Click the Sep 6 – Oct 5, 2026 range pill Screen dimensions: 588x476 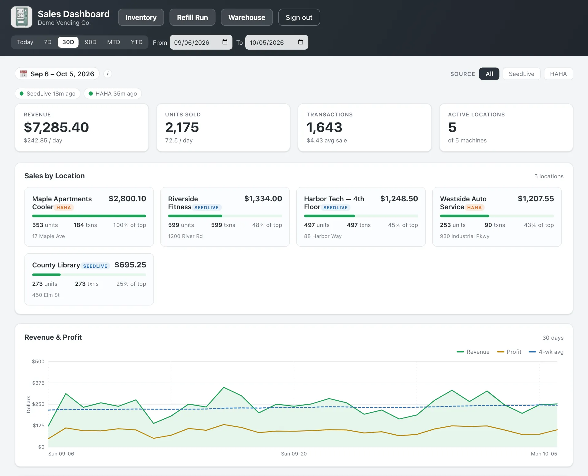[57, 74]
